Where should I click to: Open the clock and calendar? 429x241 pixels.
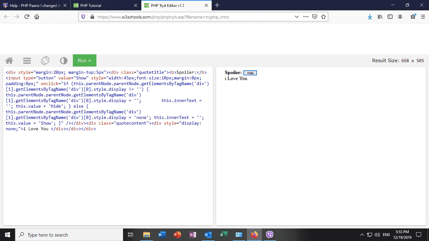(x=402, y=235)
